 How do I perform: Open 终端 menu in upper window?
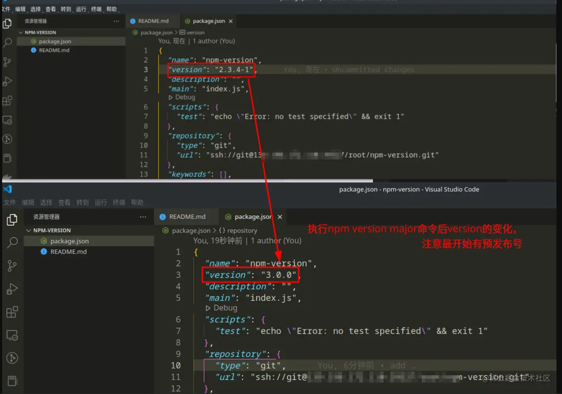tap(96, 9)
